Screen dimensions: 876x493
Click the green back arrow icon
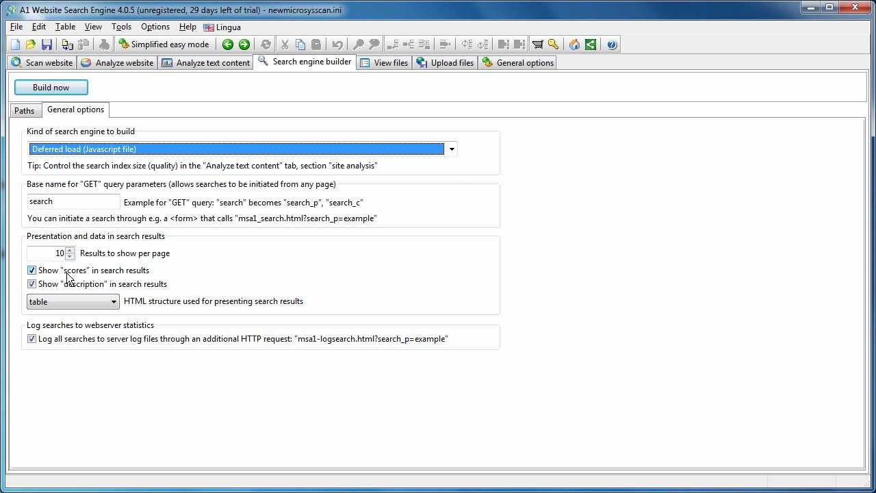[x=228, y=45]
